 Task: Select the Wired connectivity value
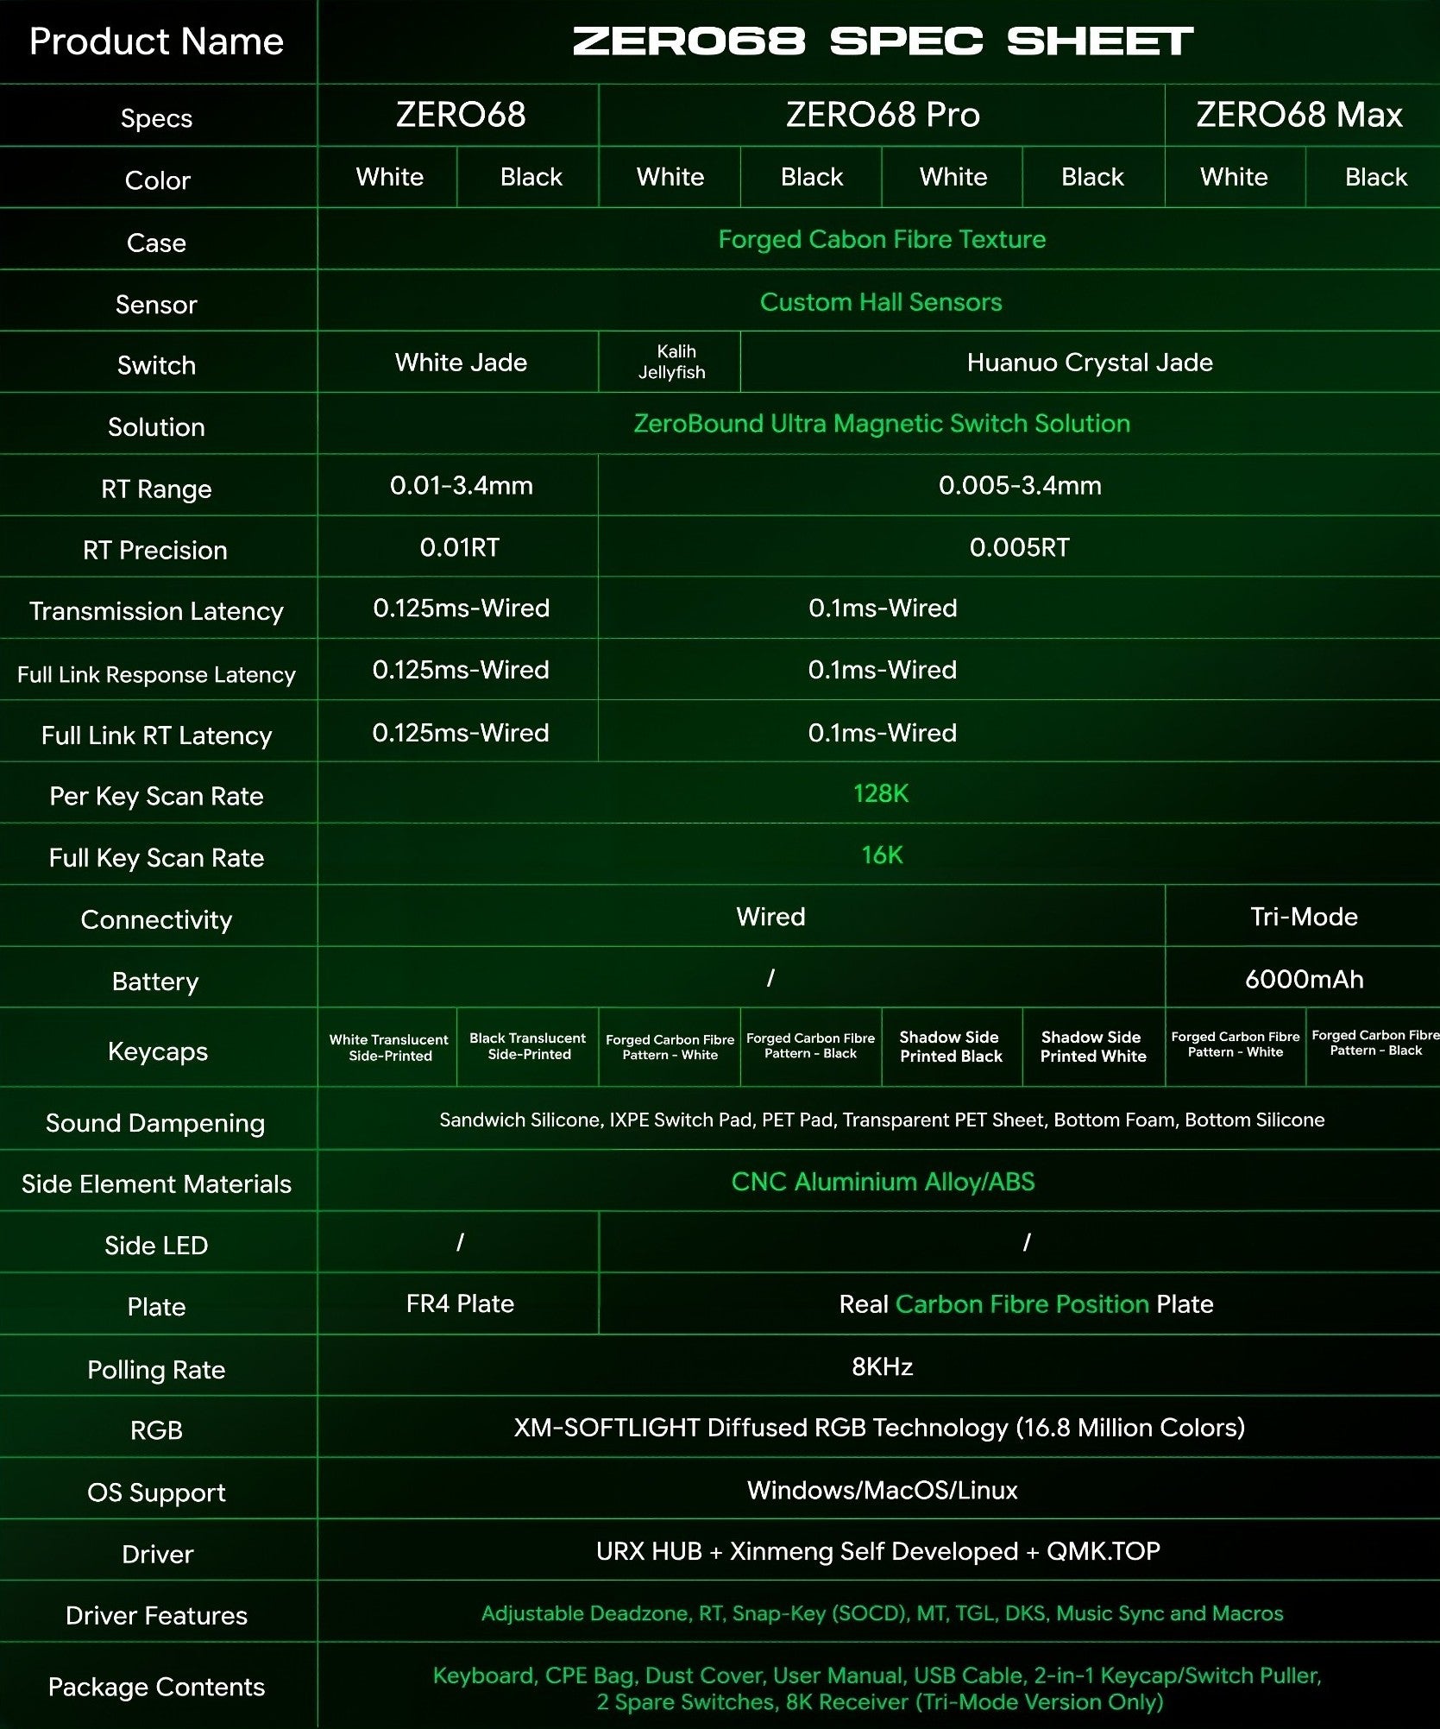coord(770,917)
